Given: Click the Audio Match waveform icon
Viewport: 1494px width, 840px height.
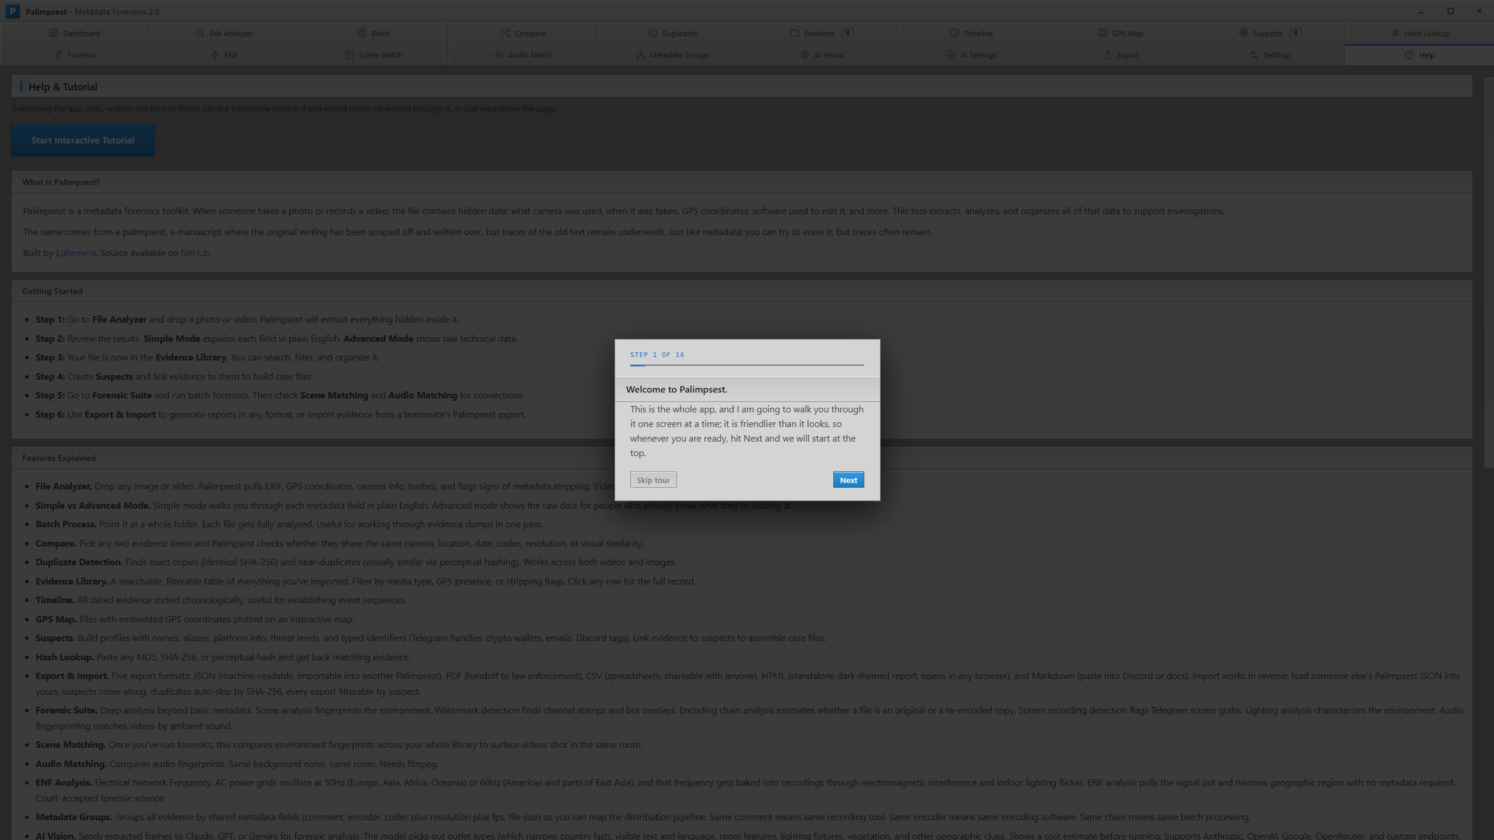Looking at the screenshot, I should tap(499, 55).
